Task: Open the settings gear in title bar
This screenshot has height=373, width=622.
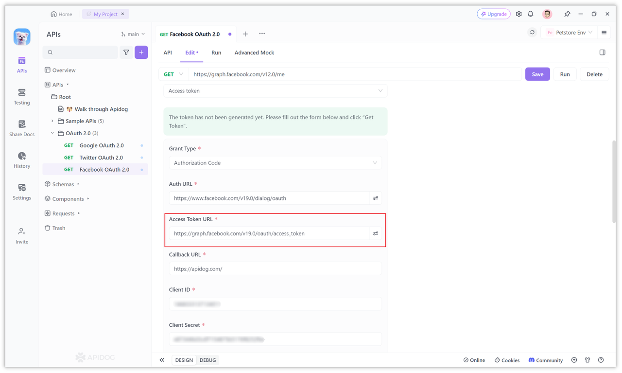Action: 518,14
